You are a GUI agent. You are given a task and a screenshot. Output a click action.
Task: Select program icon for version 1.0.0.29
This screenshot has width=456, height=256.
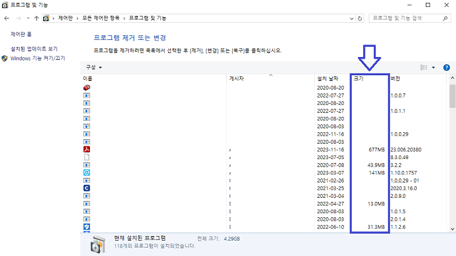click(x=87, y=134)
